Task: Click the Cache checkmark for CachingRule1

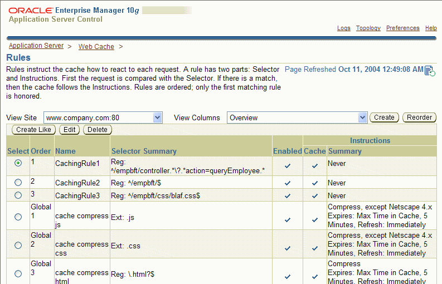Action: (x=314, y=166)
